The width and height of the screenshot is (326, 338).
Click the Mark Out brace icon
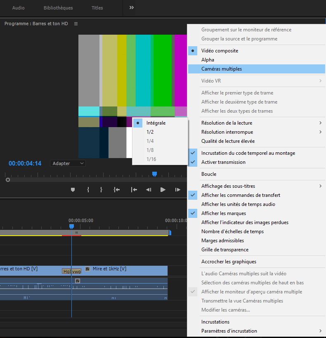pyautogui.click(x=101, y=190)
